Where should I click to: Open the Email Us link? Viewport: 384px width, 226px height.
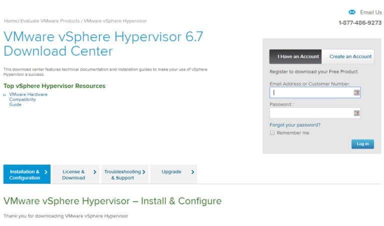click(x=371, y=12)
